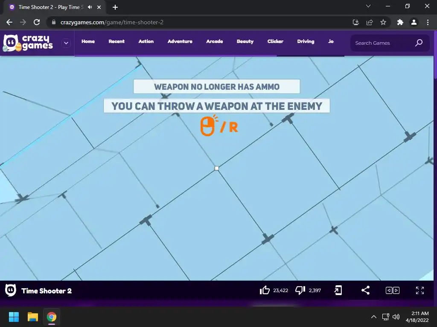Image resolution: width=437 pixels, height=327 pixels.
Task: Go forward in browser history
Action: 23,22
